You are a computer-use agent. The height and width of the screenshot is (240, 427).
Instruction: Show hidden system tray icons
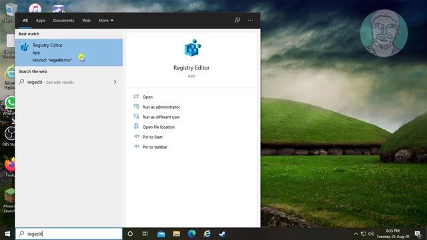pos(356,234)
